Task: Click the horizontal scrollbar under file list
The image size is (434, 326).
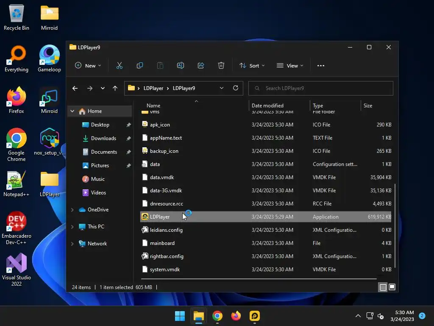Action: click(259, 278)
